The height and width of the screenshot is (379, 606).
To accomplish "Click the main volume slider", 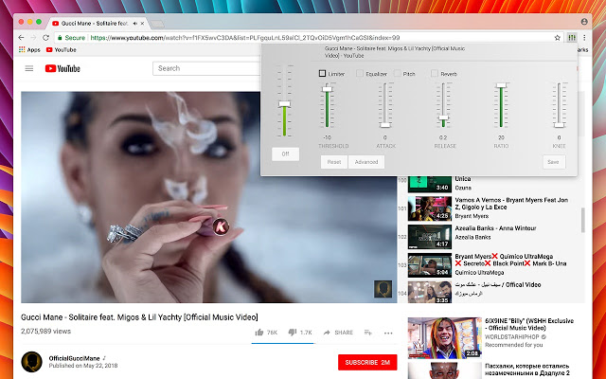I will (284, 104).
